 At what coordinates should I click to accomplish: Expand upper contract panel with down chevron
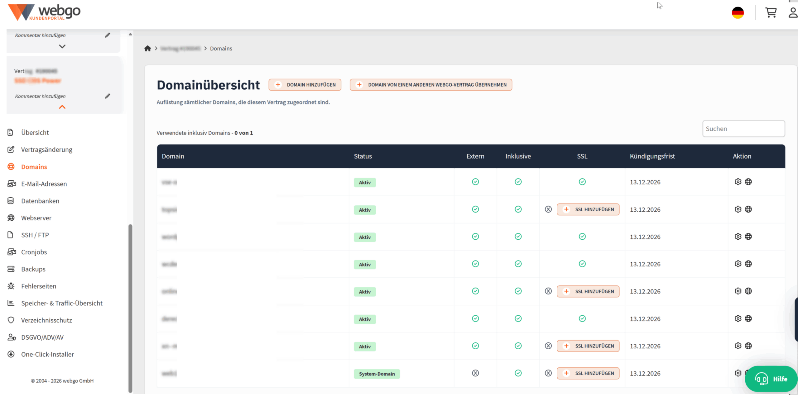(62, 46)
